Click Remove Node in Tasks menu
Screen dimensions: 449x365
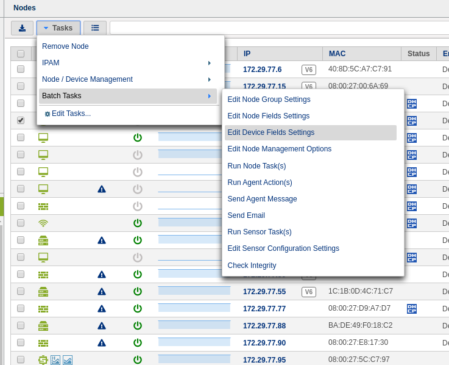point(66,46)
